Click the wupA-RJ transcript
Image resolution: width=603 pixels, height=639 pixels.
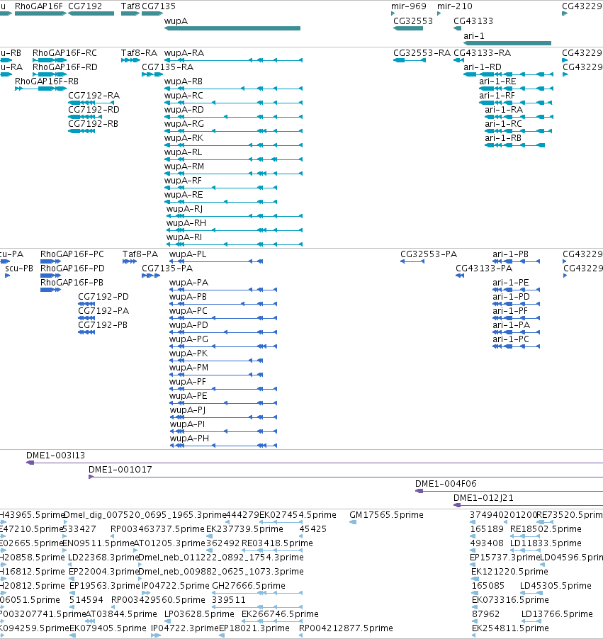235,216
